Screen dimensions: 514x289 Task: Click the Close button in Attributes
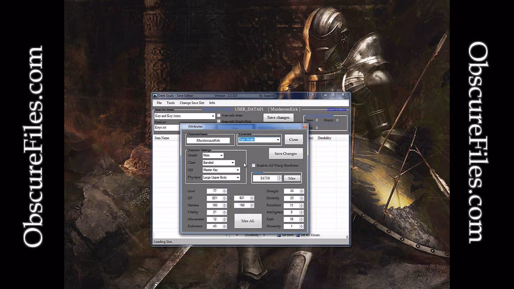(x=294, y=140)
